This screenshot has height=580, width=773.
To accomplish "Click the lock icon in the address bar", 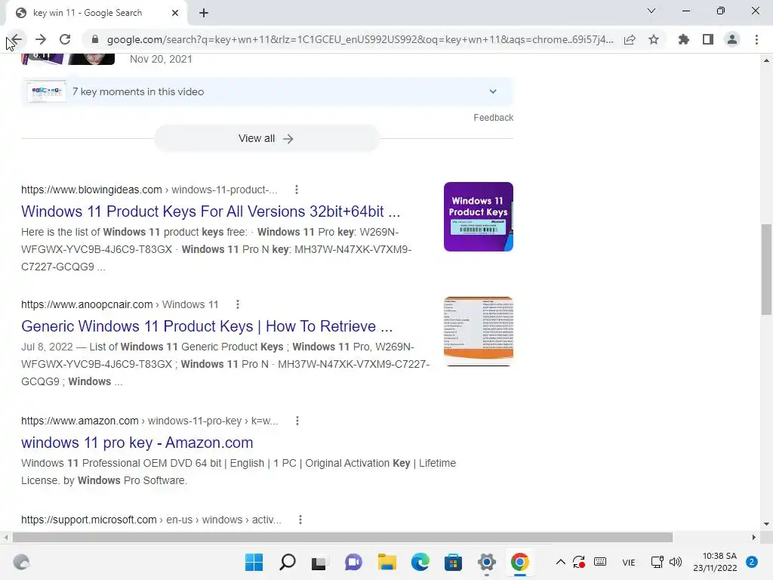I will coord(95,39).
